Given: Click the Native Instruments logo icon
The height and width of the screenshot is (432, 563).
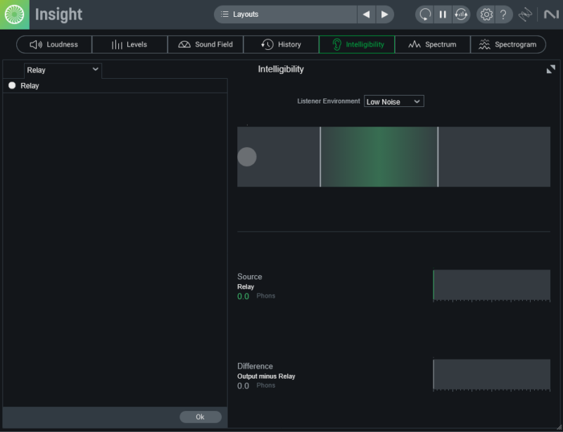Looking at the screenshot, I should coord(550,14).
